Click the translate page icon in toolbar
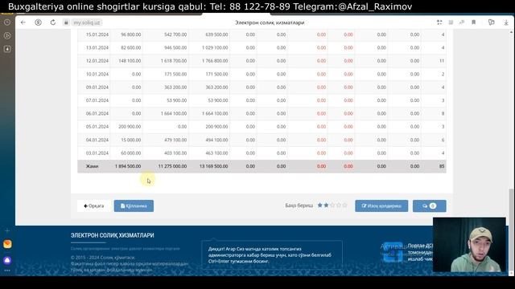 coord(462,22)
